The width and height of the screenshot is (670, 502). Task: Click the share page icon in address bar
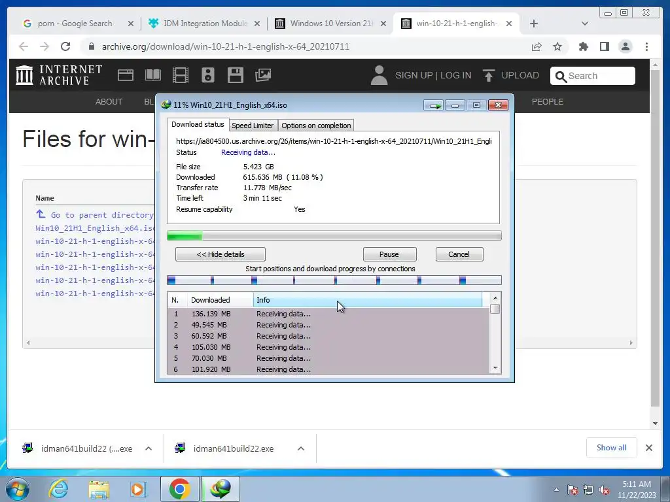(x=537, y=46)
